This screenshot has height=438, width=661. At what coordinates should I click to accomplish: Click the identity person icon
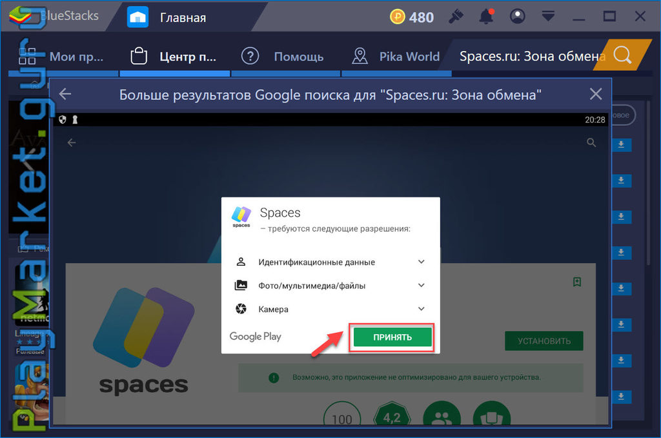pyautogui.click(x=241, y=261)
